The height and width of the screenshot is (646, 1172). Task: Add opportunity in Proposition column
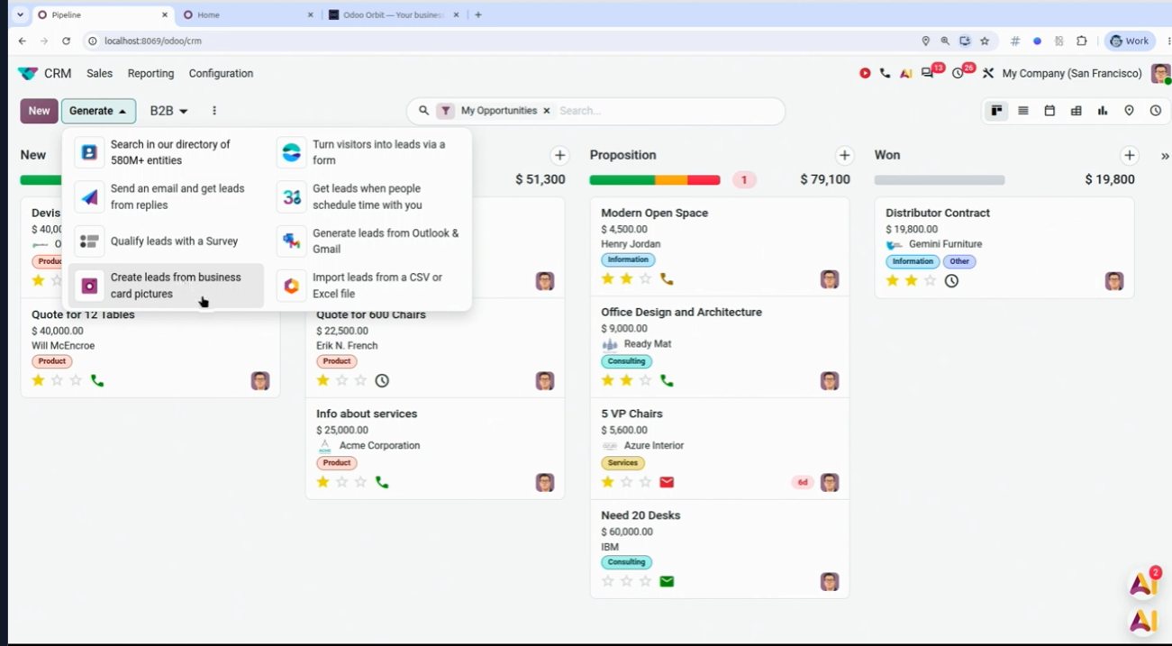(844, 156)
